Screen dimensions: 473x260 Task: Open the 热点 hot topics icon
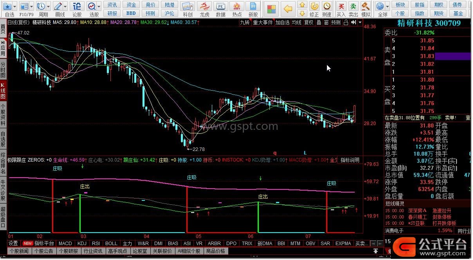[237, 7]
